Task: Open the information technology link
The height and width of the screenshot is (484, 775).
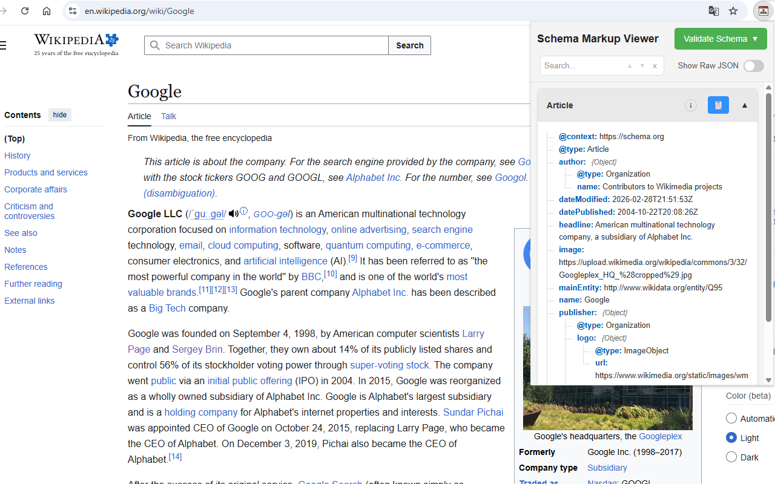Action: coord(277,229)
